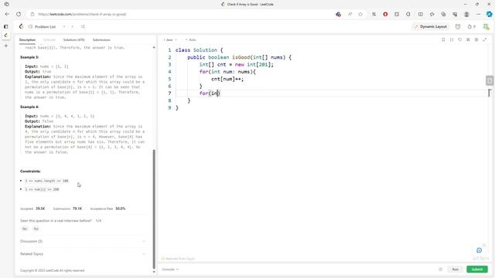Submit the solution with the Submit button
The image size is (495, 278).
(477, 270)
